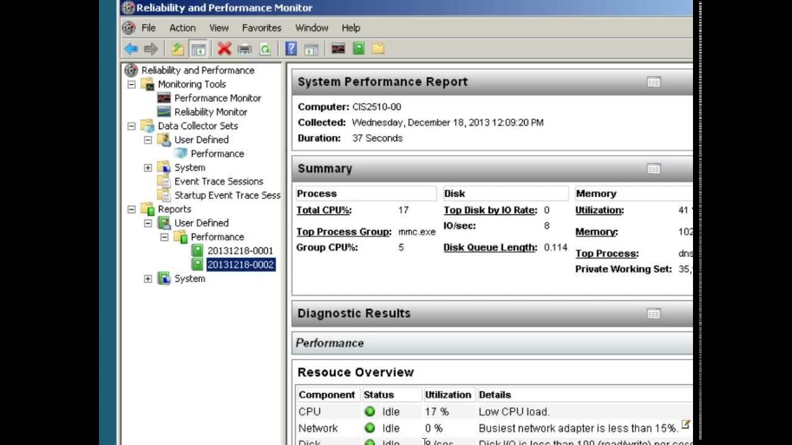This screenshot has height=445, width=792.
Task: Open the Favorites menu
Action: click(x=262, y=28)
